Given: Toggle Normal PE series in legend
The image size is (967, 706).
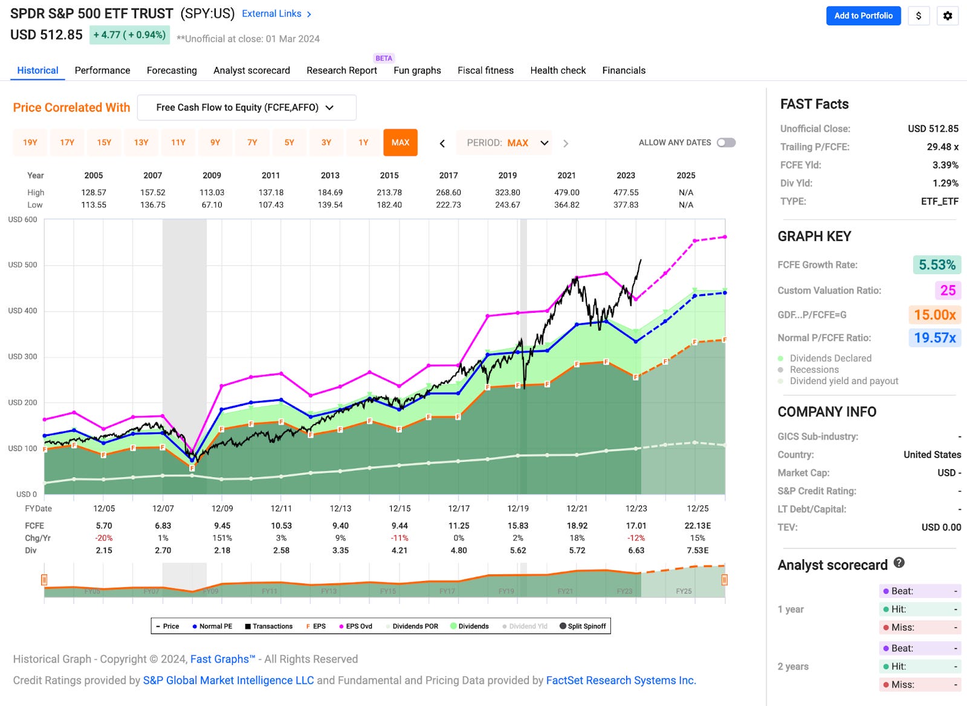Looking at the screenshot, I should click(x=212, y=626).
